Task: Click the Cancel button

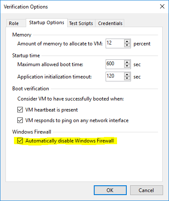Action: tap(147, 190)
